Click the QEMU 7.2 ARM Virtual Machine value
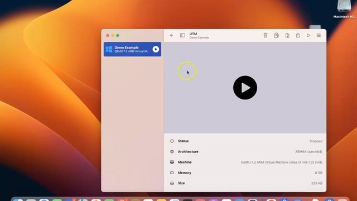 [x=282, y=162]
